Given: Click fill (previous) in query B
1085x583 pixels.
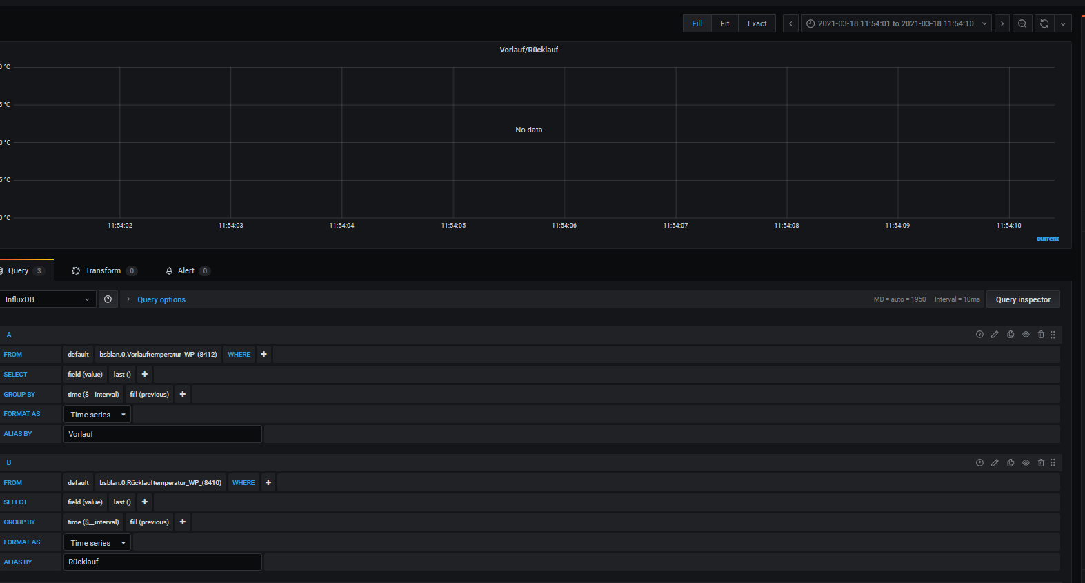Looking at the screenshot, I should point(149,522).
